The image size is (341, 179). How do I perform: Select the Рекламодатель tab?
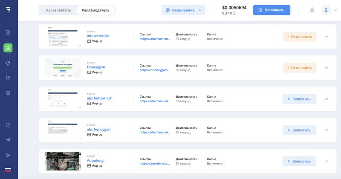[95, 10]
